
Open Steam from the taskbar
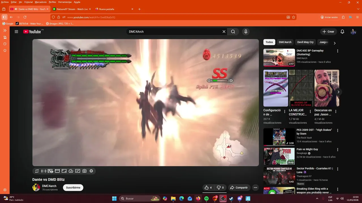tap(231, 198)
